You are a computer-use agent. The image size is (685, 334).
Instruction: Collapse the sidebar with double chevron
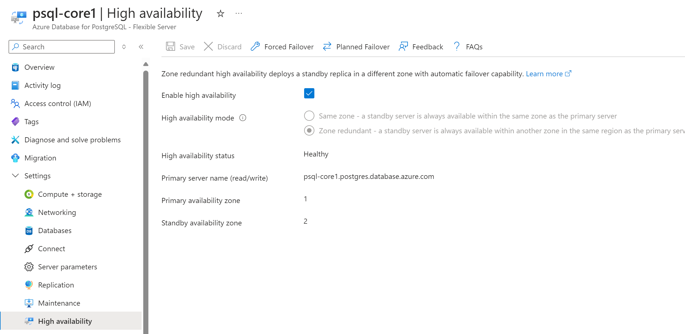141,47
